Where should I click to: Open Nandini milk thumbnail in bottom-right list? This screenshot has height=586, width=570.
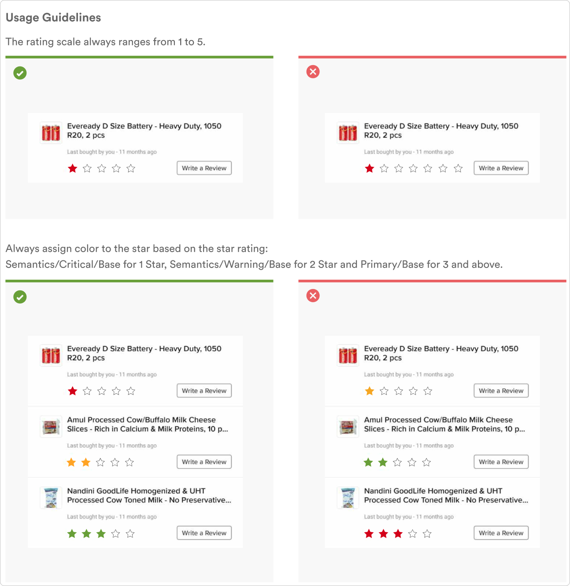(x=348, y=498)
